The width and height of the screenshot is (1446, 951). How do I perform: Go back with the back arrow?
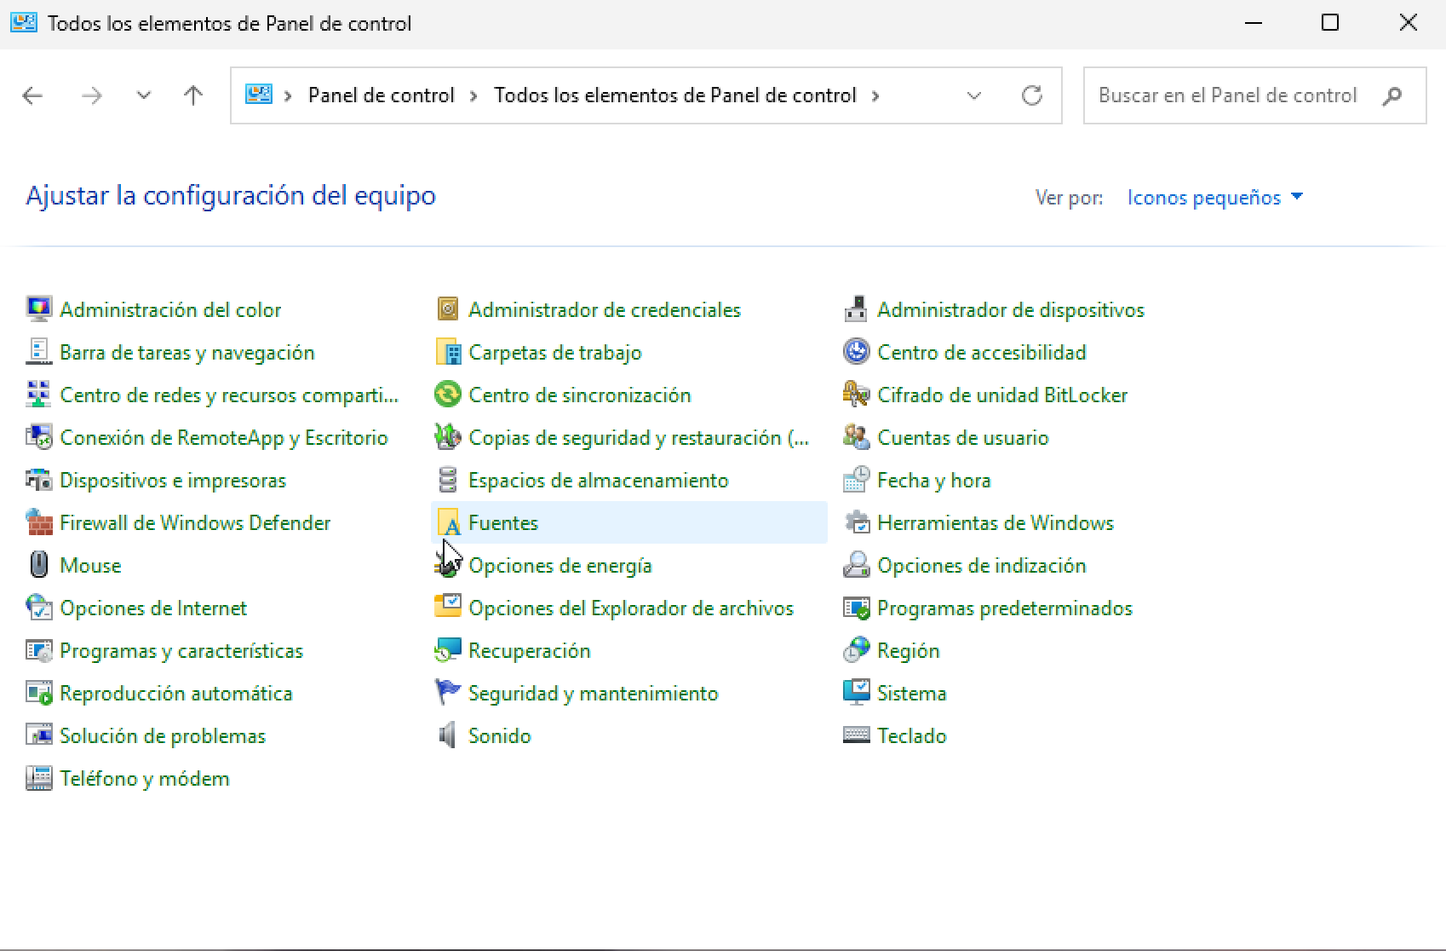32,95
